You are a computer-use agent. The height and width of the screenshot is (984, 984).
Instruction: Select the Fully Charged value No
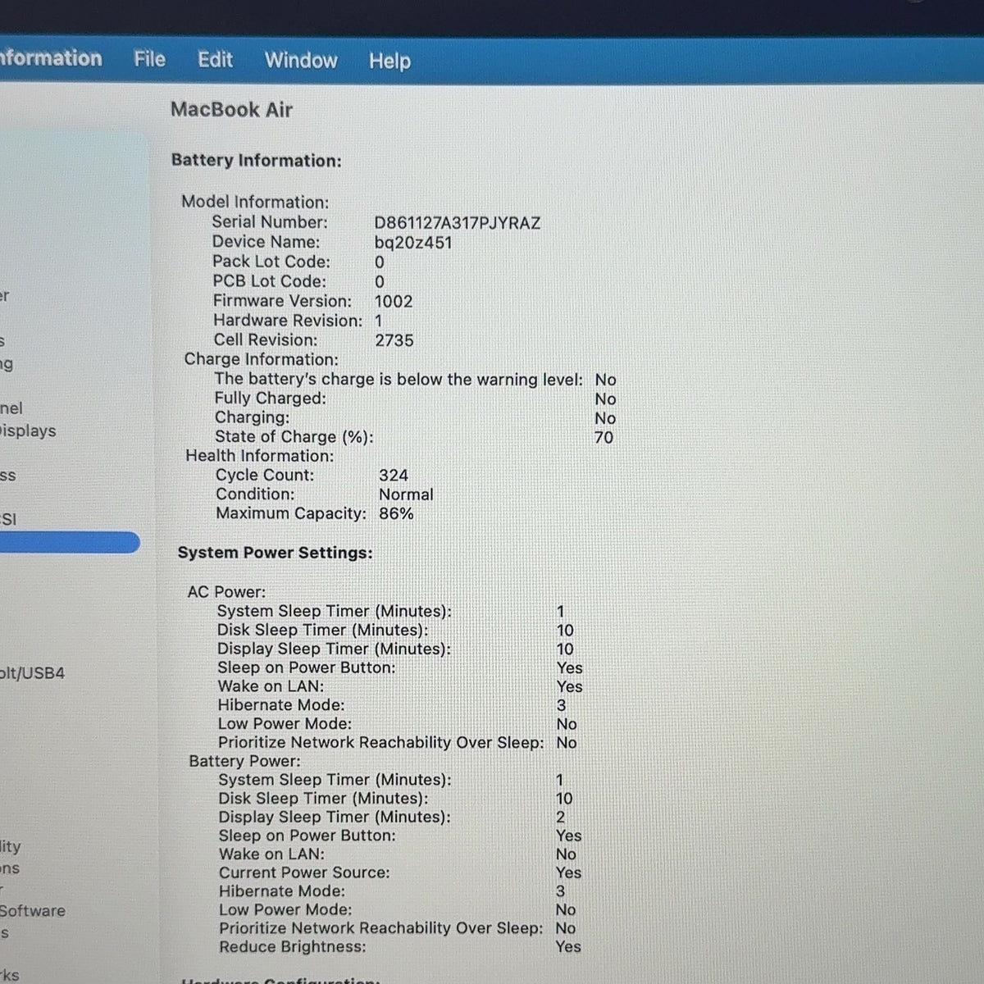605,399
